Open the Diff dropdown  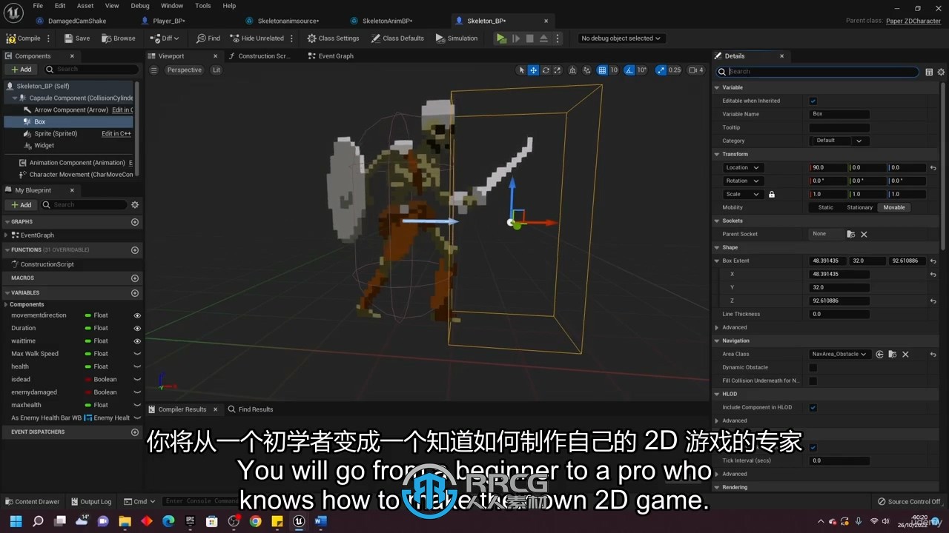[x=165, y=38]
